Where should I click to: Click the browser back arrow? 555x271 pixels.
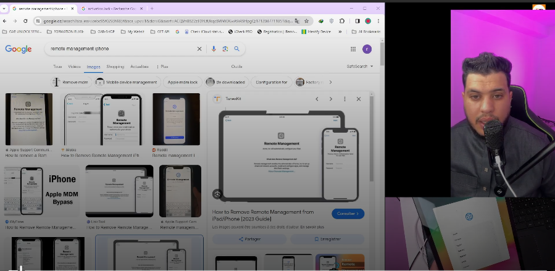4,21
